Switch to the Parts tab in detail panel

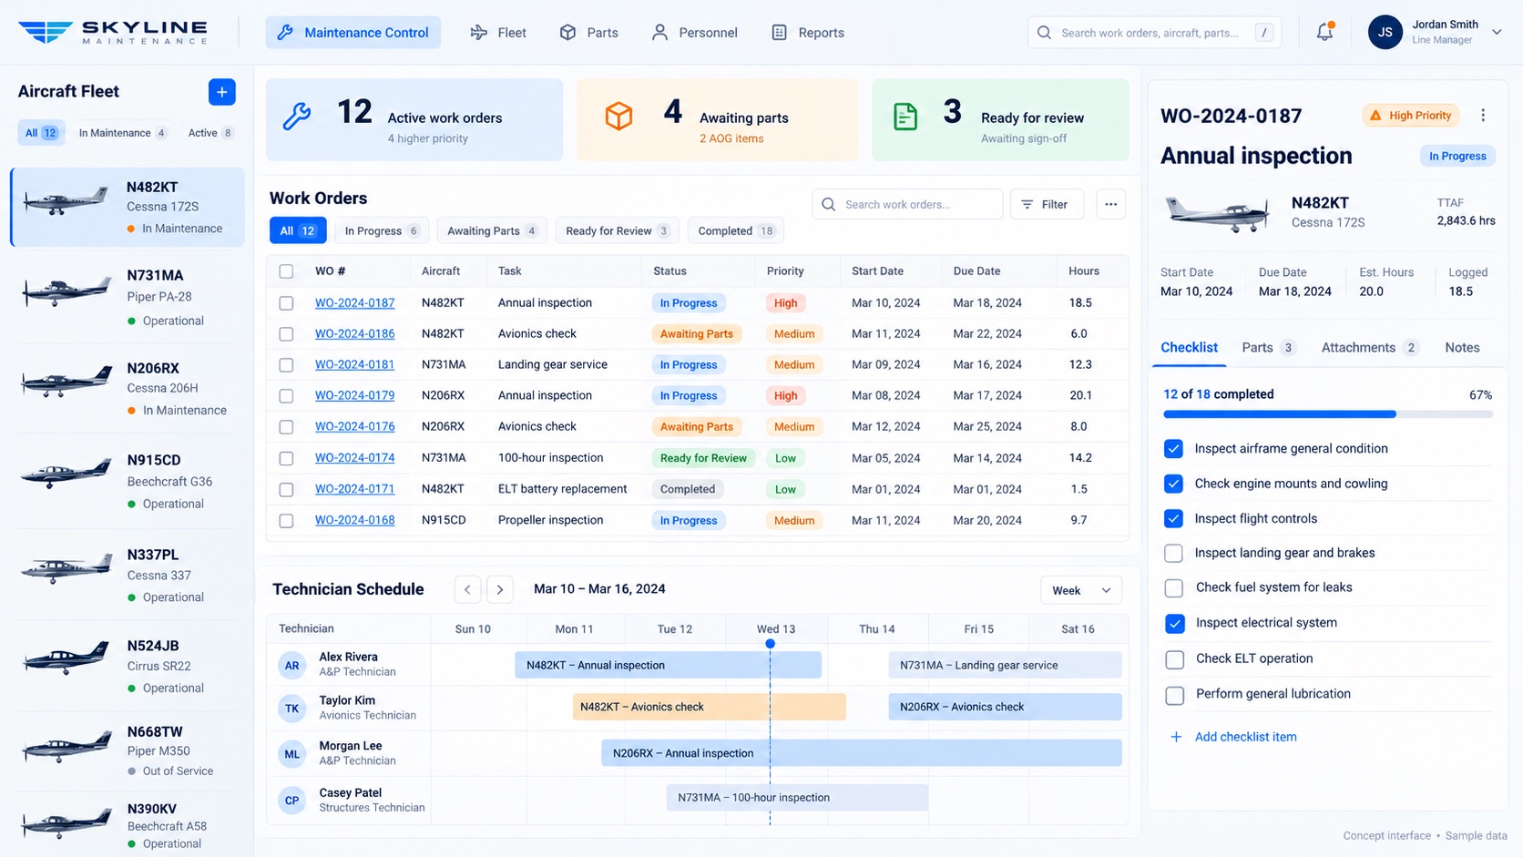click(1268, 347)
